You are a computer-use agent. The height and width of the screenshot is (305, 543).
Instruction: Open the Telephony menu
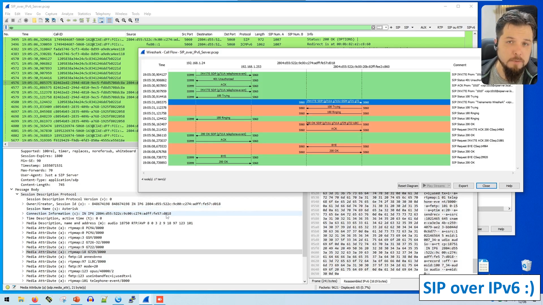click(x=103, y=14)
